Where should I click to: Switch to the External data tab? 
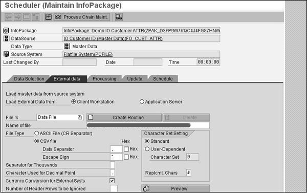pyautogui.click(x=67, y=79)
